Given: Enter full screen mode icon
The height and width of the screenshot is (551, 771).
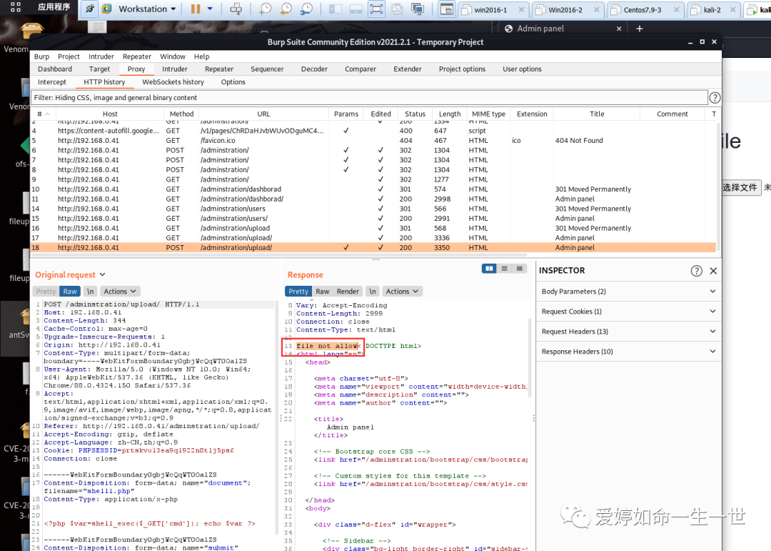Looking at the screenshot, I should 376,9.
